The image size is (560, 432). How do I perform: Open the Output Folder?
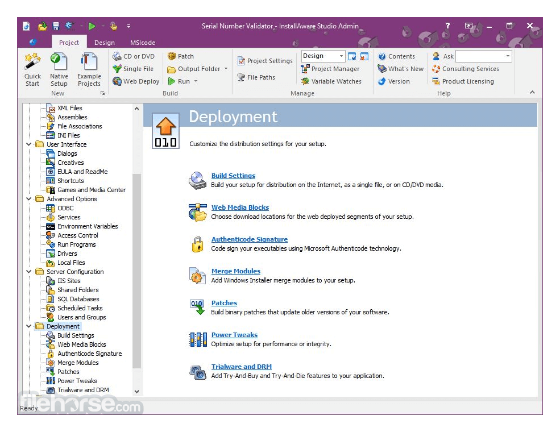click(x=194, y=69)
